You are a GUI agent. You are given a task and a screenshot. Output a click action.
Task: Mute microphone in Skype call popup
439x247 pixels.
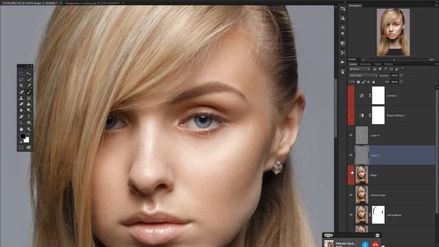pyautogui.click(x=365, y=244)
